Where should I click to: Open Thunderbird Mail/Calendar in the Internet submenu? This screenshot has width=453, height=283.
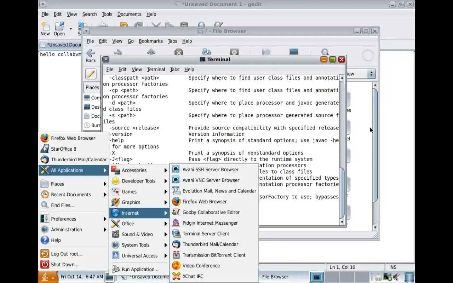(x=214, y=244)
